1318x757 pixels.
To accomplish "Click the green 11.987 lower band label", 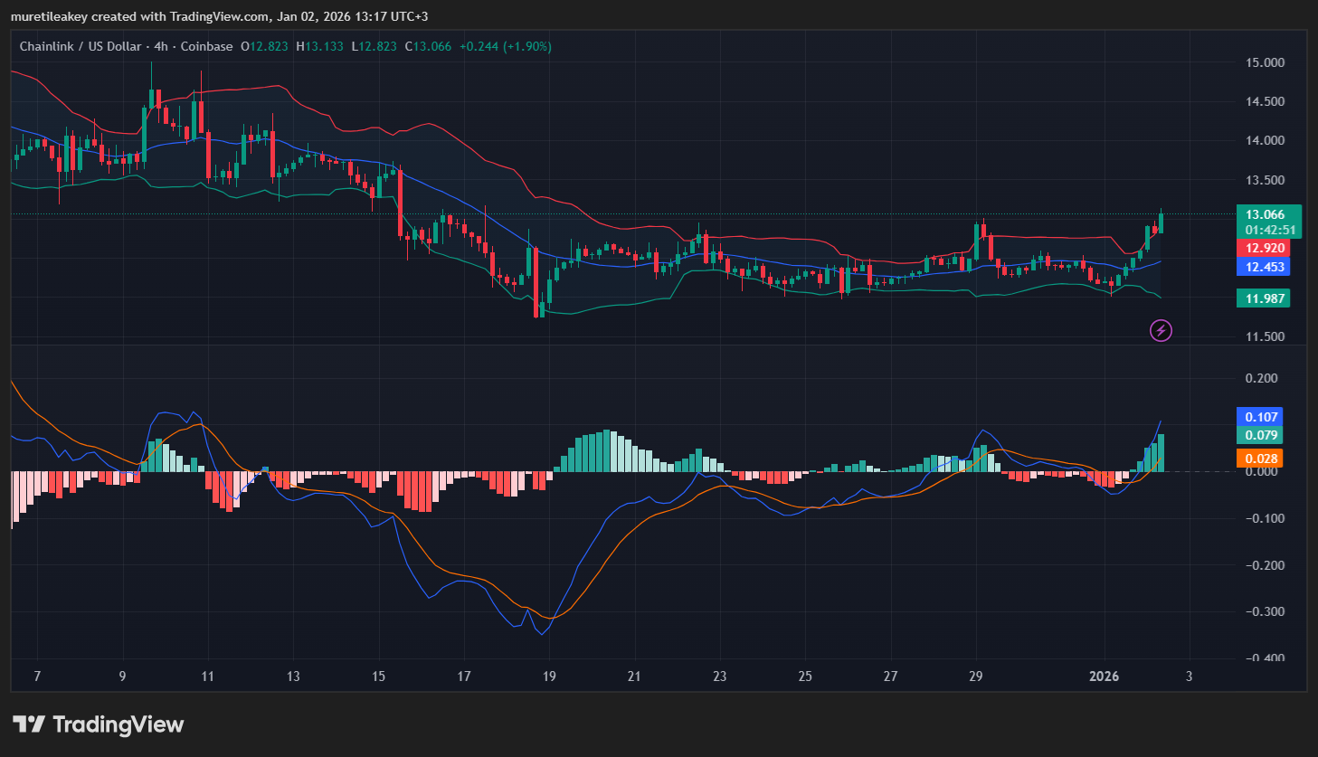I will pos(1264,298).
